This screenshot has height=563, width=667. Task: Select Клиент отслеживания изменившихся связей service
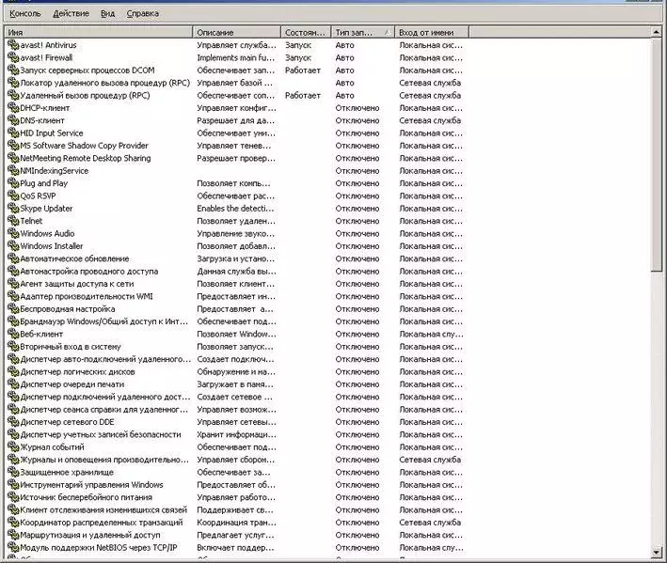coord(103,509)
